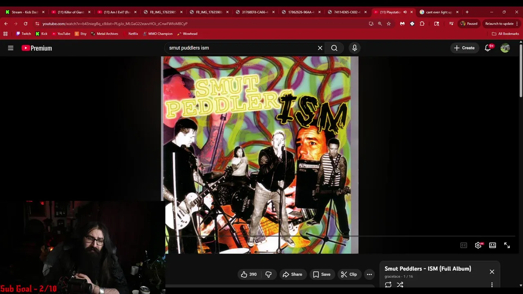Save video to a playlist

tap(322, 274)
